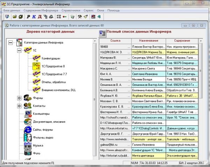The height and width of the screenshot is (167, 210).
Task: Click the Наименование column header
Action: (148, 41)
